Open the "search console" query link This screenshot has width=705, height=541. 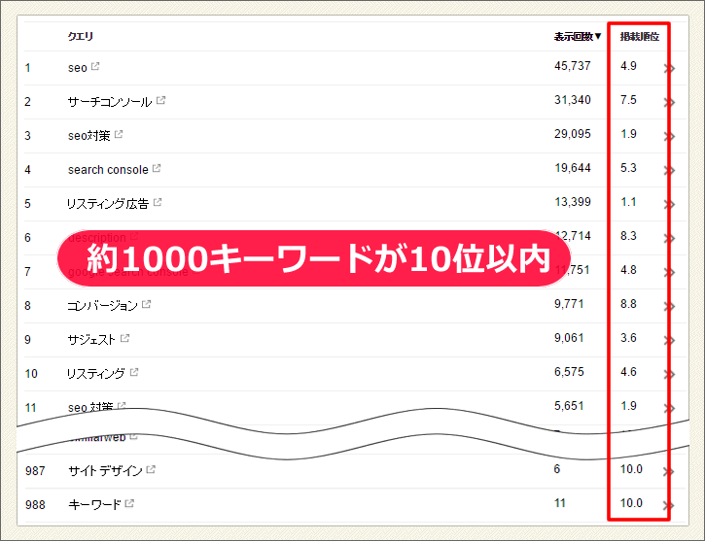(108, 170)
